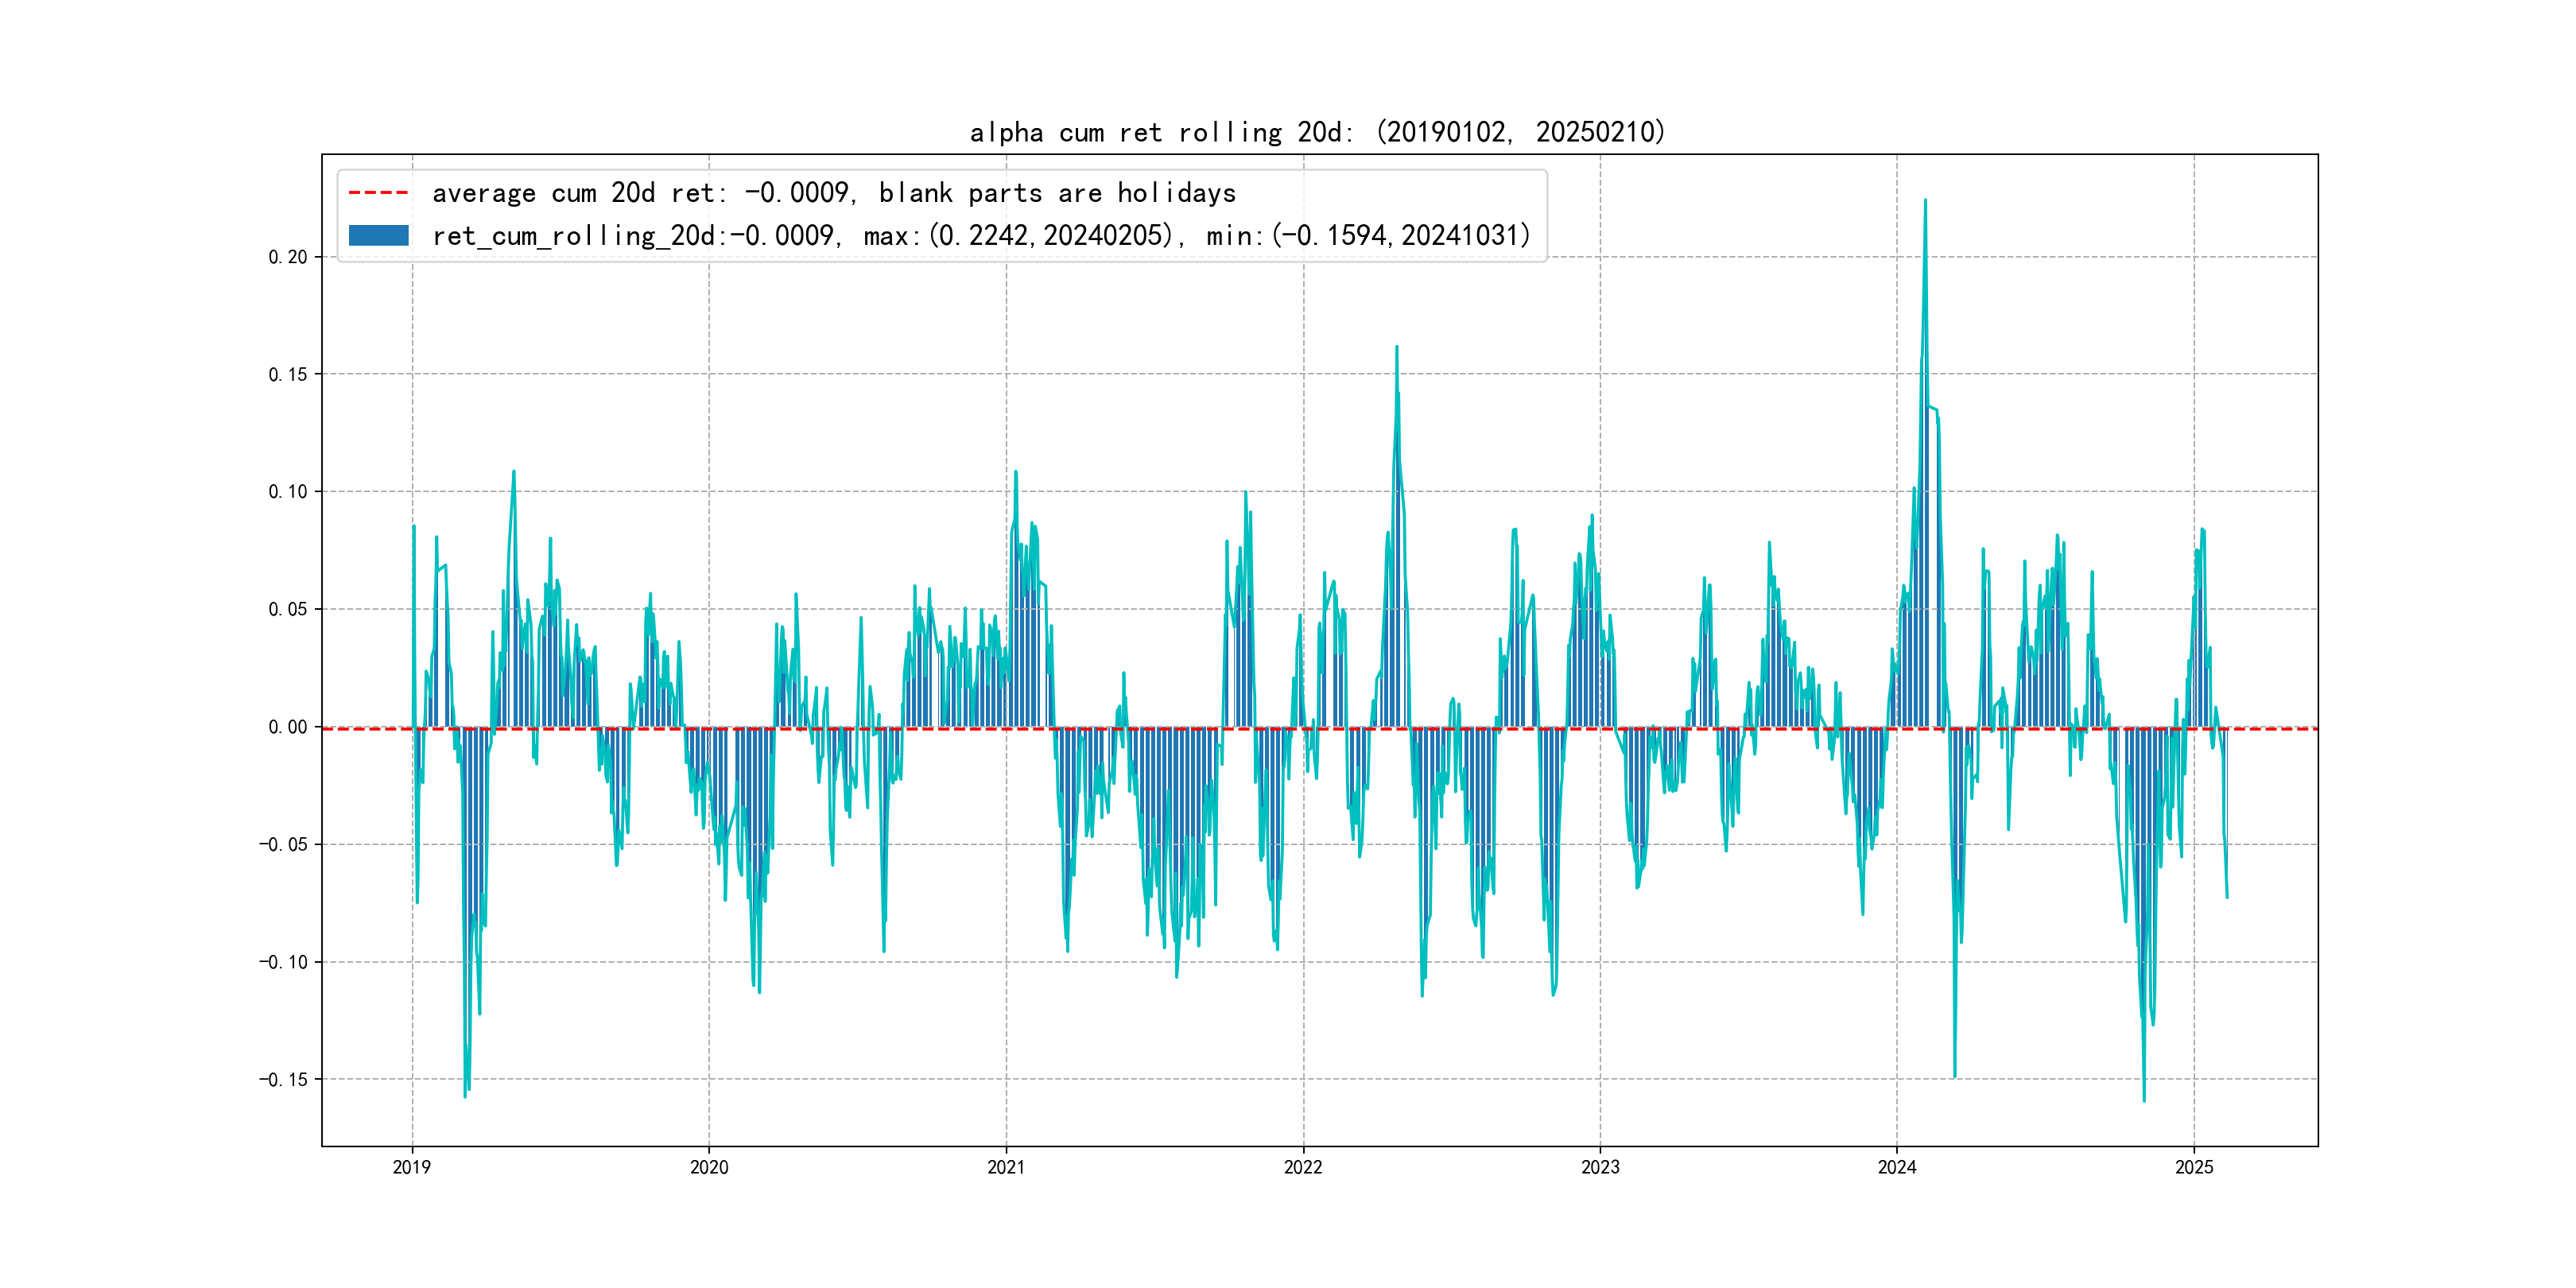Click the 0.00 y-axis tick label
This screenshot has height=1288, width=2576.
click(287, 727)
